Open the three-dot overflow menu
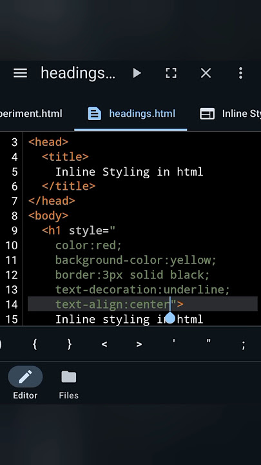Image resolution: width=261 pixels, height=465 pixels. (x=240, y=73)
